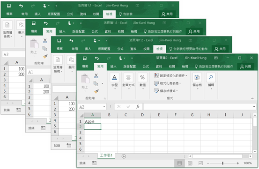
Task: Switch to the 校閱 tab in 活頁簿2
Action: 172,66
